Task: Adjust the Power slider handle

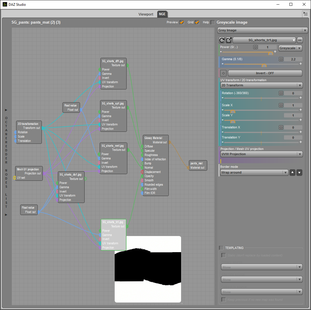Action: click(270, 53)
